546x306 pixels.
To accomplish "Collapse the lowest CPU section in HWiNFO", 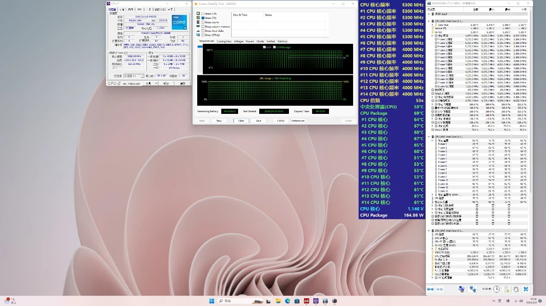I will (x=429, y=231).
